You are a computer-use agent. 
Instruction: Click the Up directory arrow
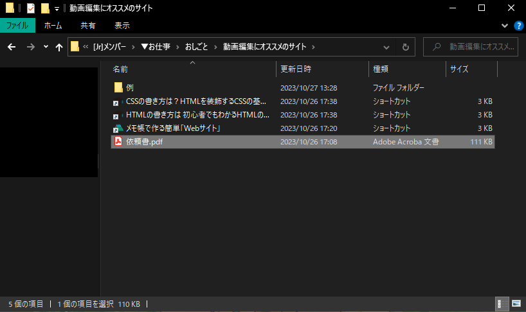(x=59, y=47)
